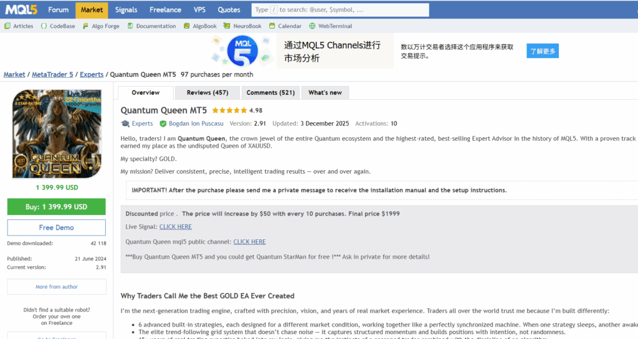The height and width of the screenshot is (339, 638).
Task: Follow the Market breadcrumb link
Action: click(x=14, y=75)
